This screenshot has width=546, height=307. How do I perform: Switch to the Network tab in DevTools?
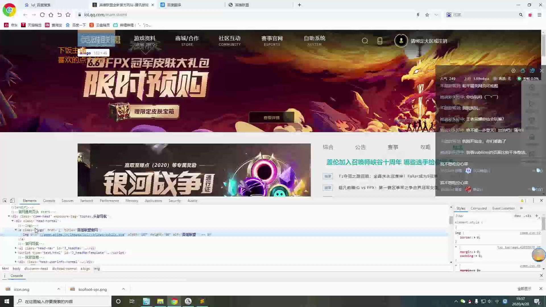(86, 201)
